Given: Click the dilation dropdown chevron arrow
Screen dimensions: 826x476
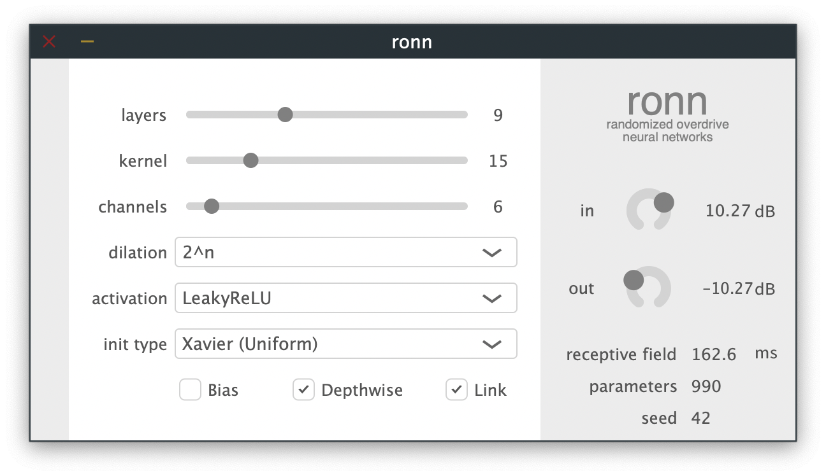Looking at the screenshot, I should point(491,253).
